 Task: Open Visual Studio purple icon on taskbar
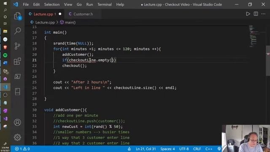tap(5, 119)
